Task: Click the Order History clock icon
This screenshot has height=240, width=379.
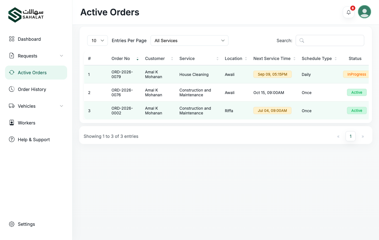Action: (12, 89)
